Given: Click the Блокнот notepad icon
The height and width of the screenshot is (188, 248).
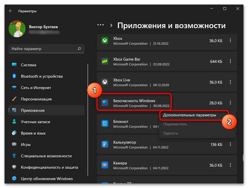Looking at the screenshot, I should point(105,123).
